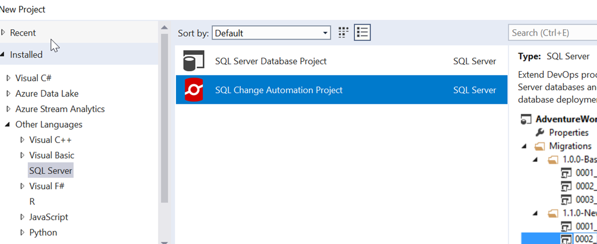Collapse the Other Languages node

coord(8,124)
